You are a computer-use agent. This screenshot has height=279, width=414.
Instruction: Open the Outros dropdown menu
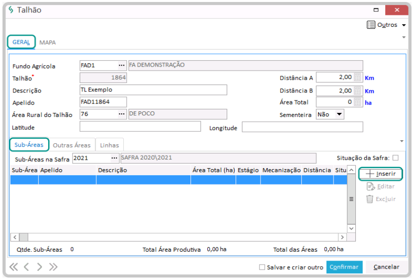coord(386,25)
